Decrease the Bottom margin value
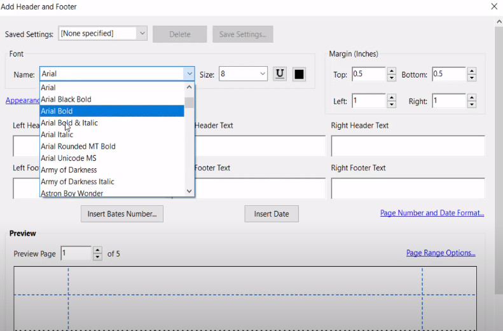 tap(471, 78)
